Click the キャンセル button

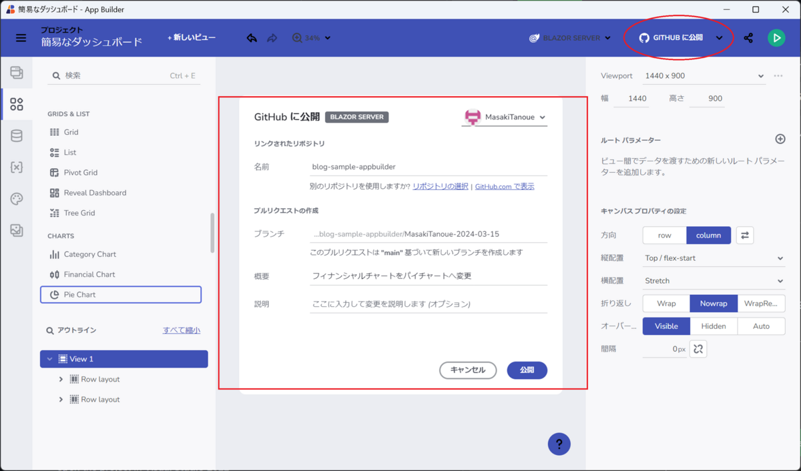pyautogui.click(x=468, y=370)
